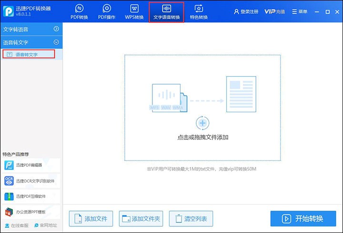The height and width of the screenshot is (233, 343).
Task: Click the audio file MP3 WAV WMA illustration
Action: pos(169,98)
